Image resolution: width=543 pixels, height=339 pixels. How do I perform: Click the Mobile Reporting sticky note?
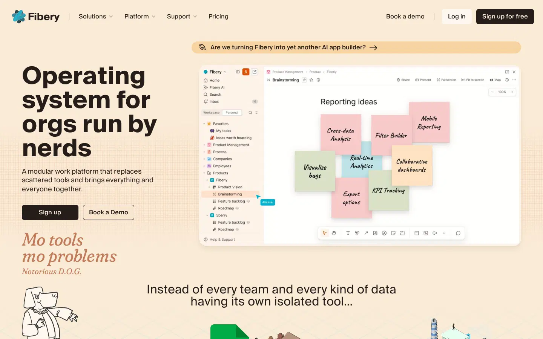429,122
